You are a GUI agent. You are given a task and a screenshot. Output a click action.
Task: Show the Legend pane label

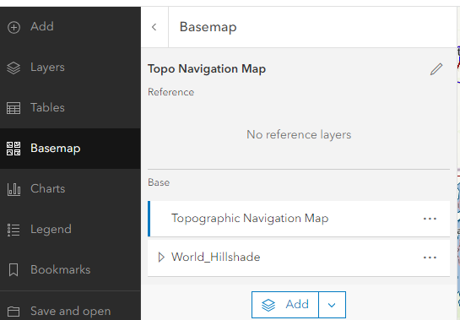[51, 230]
